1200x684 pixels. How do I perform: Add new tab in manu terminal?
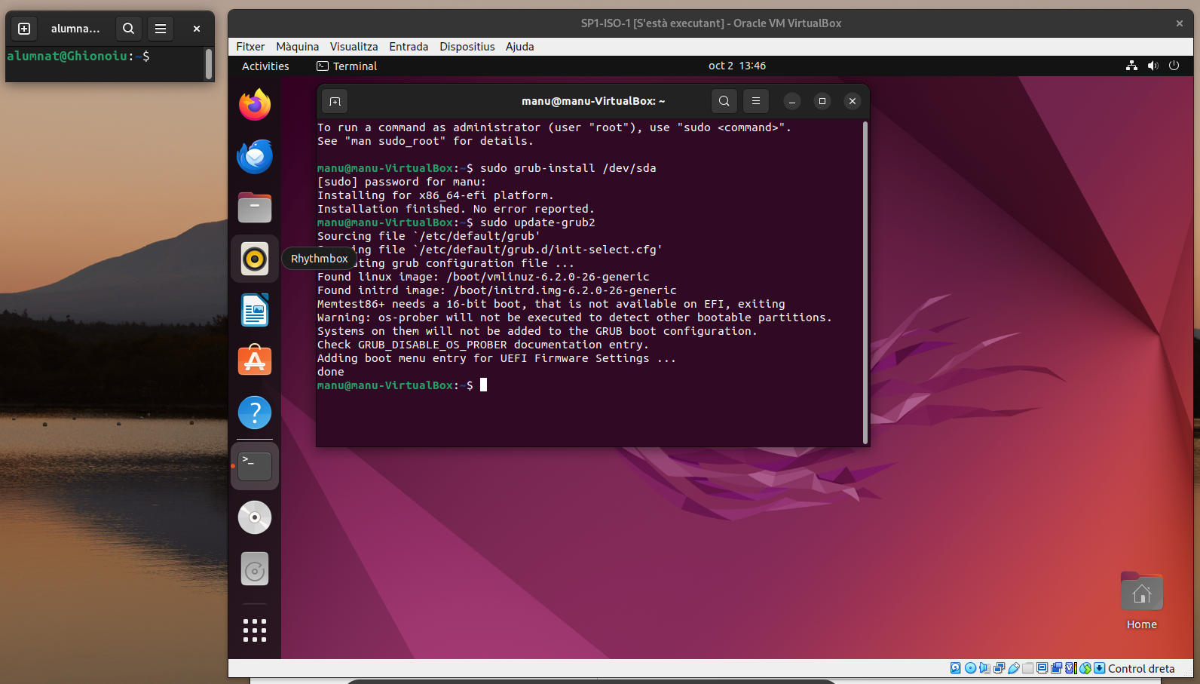335,101
